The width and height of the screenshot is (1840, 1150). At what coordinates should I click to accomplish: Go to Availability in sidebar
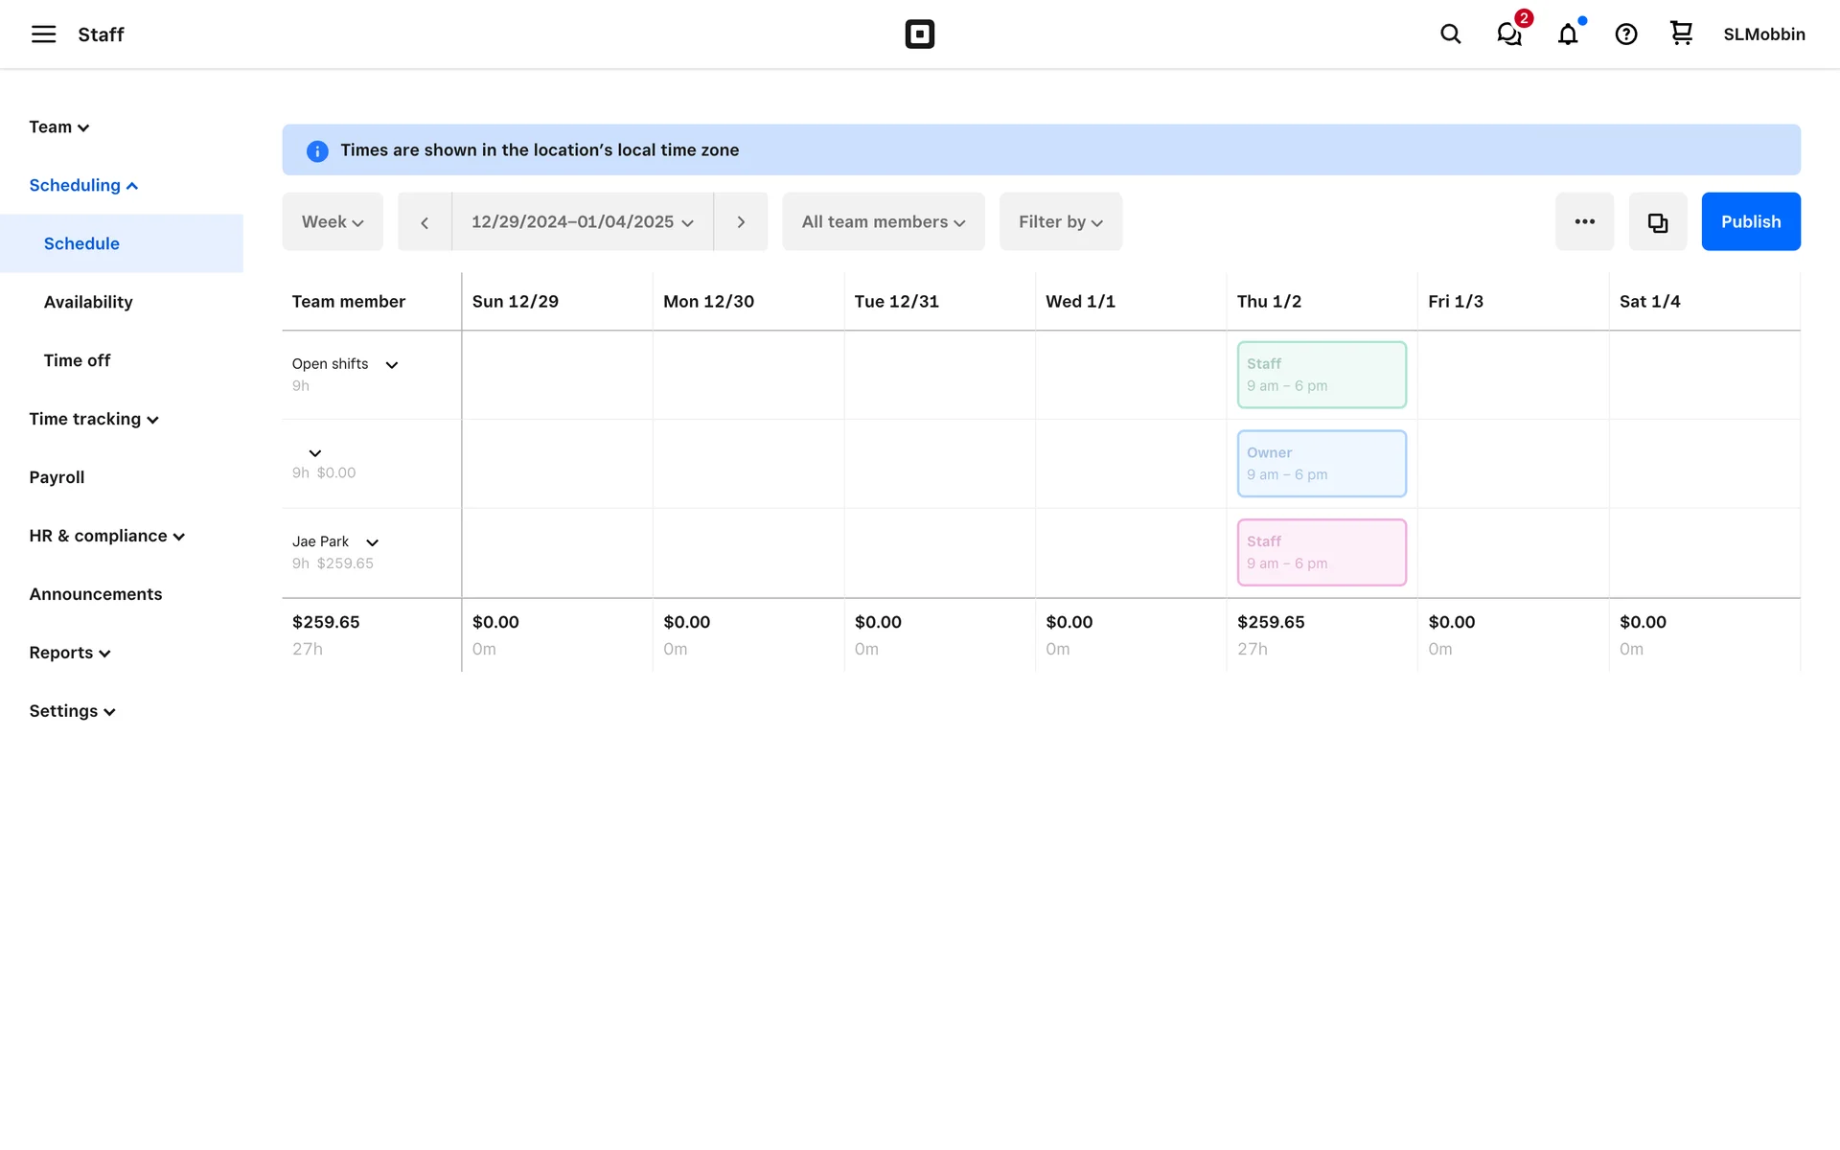point(88,302)
